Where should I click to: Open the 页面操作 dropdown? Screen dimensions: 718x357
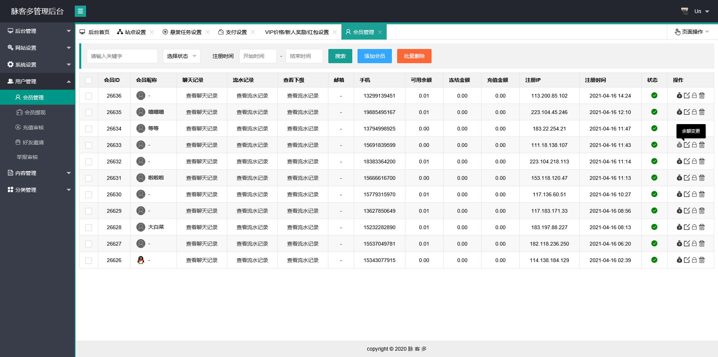692,32
